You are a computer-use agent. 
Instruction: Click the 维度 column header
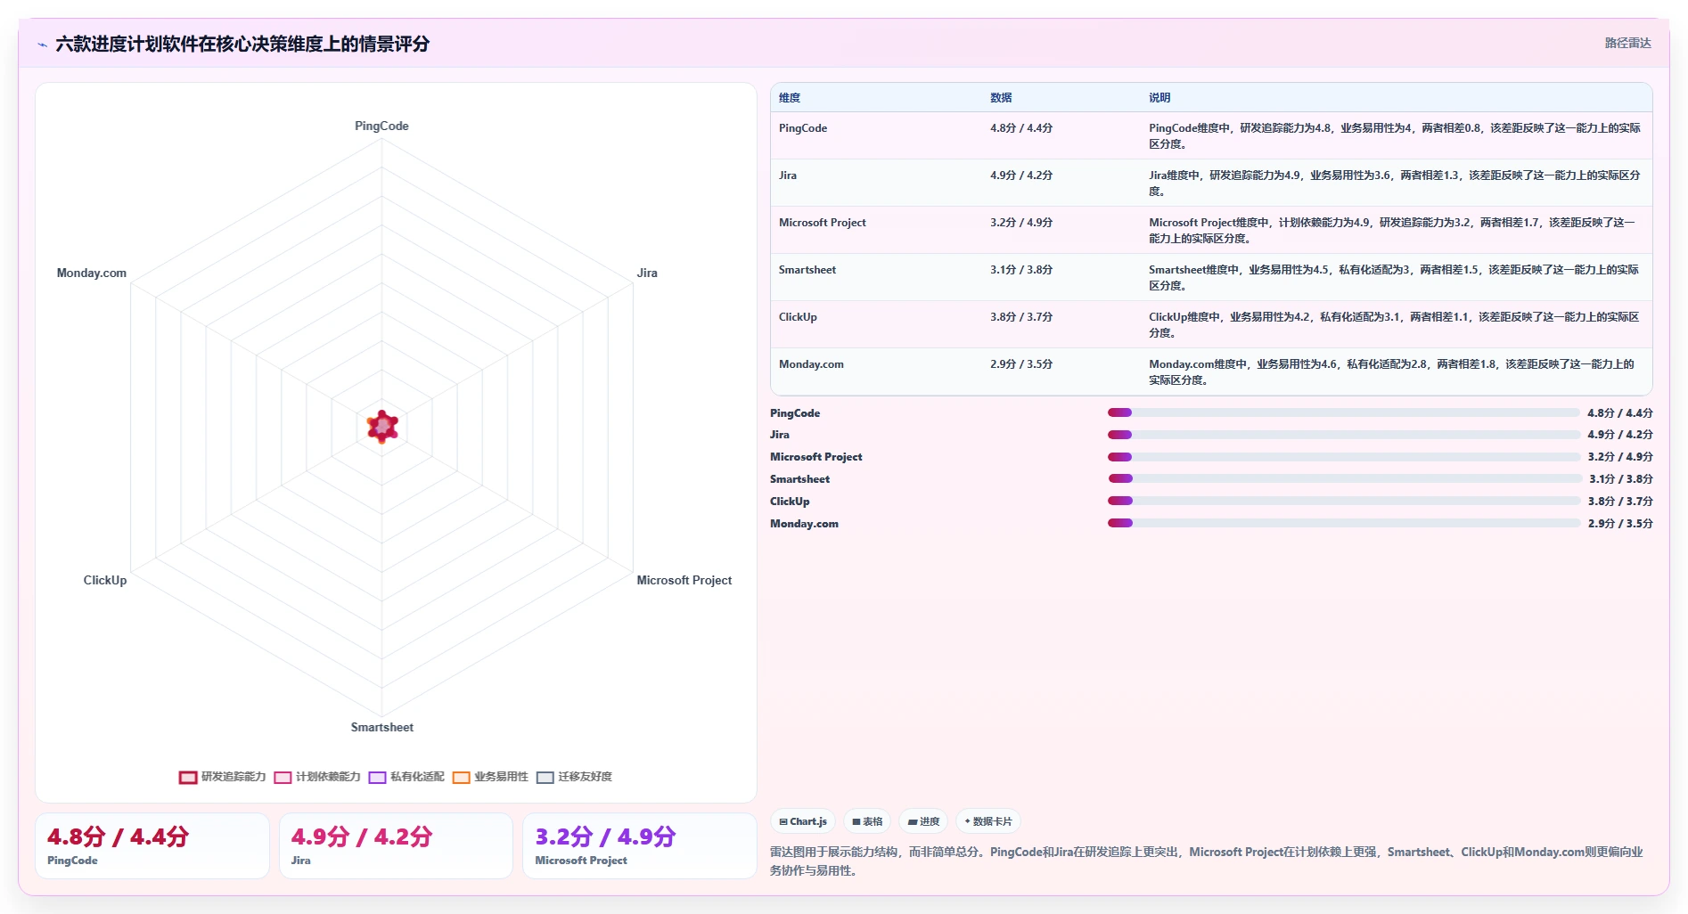tap(790, 98)
